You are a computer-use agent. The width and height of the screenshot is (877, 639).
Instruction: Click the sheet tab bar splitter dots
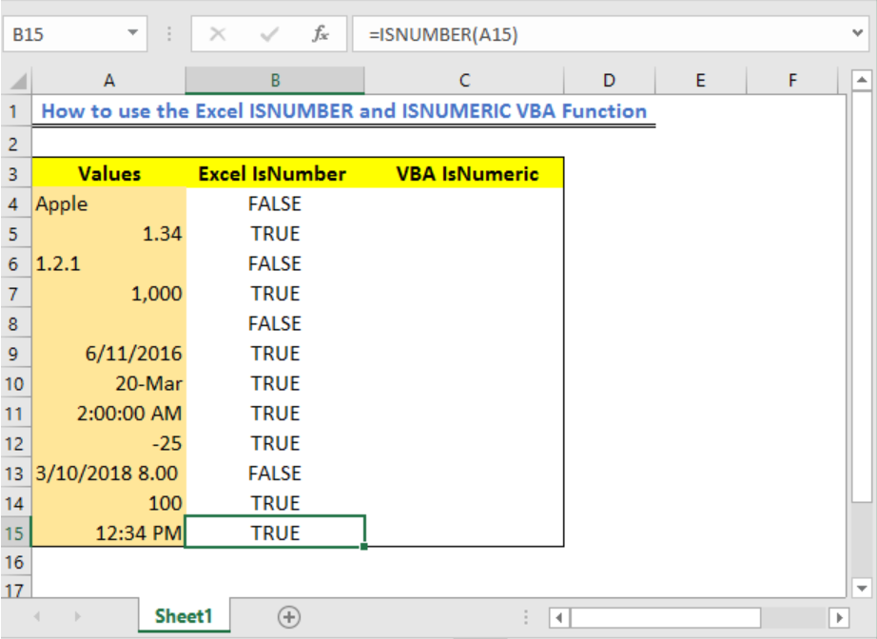pyautogui.click(x=526, y=617)
